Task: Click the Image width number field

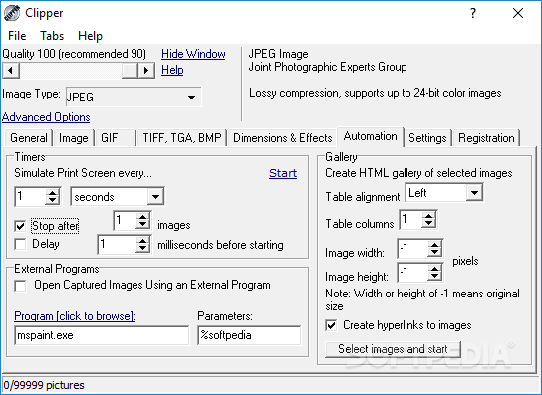Action: (x=413, y=249)
